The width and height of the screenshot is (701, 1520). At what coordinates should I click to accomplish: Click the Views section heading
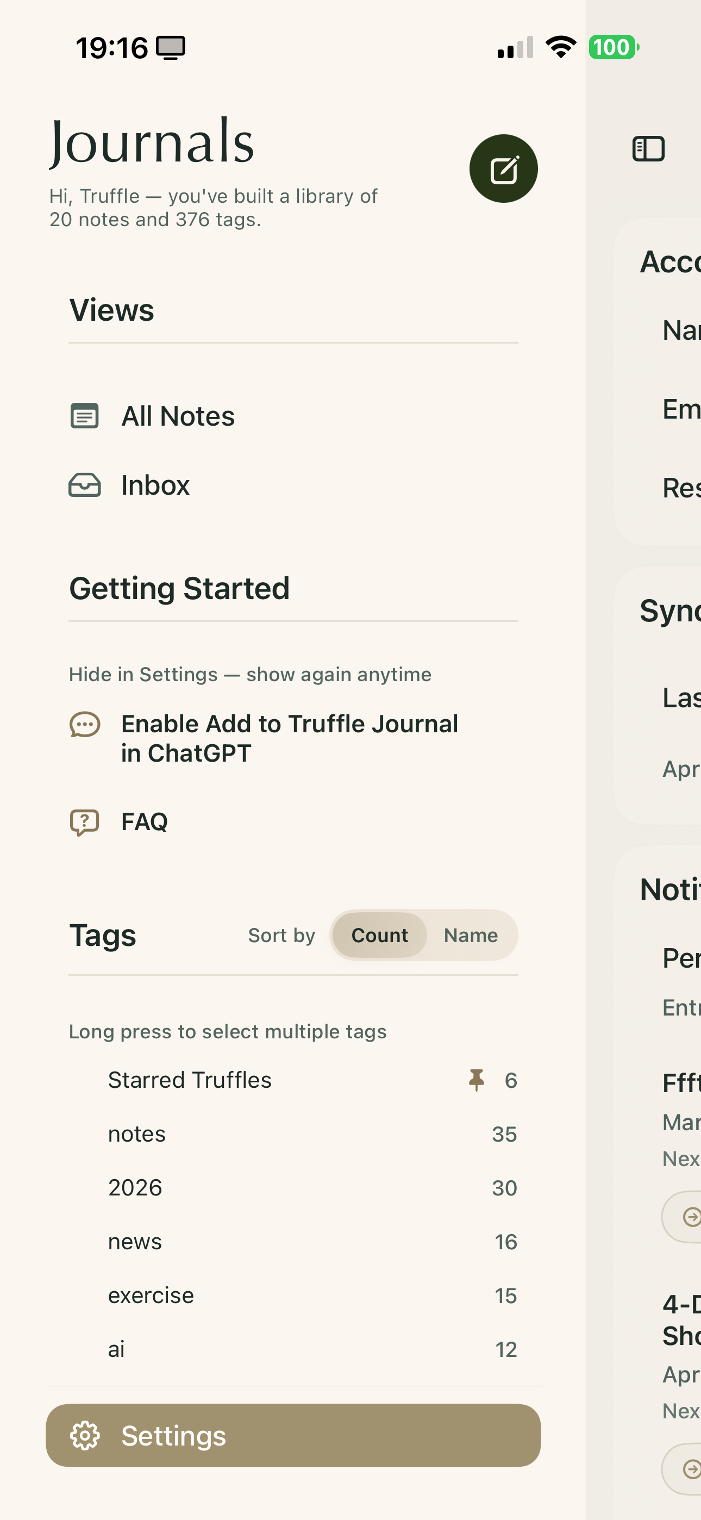(x=111, y=310)
